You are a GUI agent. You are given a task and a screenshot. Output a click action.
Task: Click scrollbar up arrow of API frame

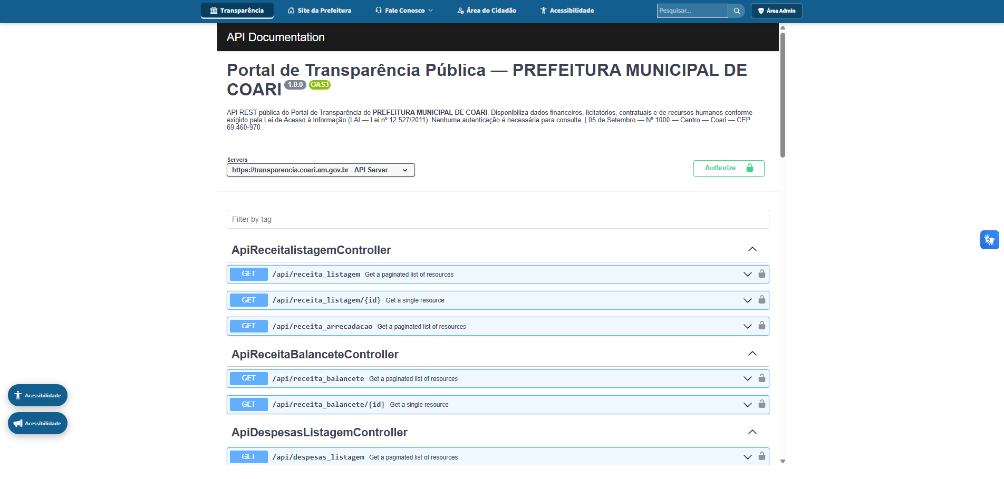(783, 27)
